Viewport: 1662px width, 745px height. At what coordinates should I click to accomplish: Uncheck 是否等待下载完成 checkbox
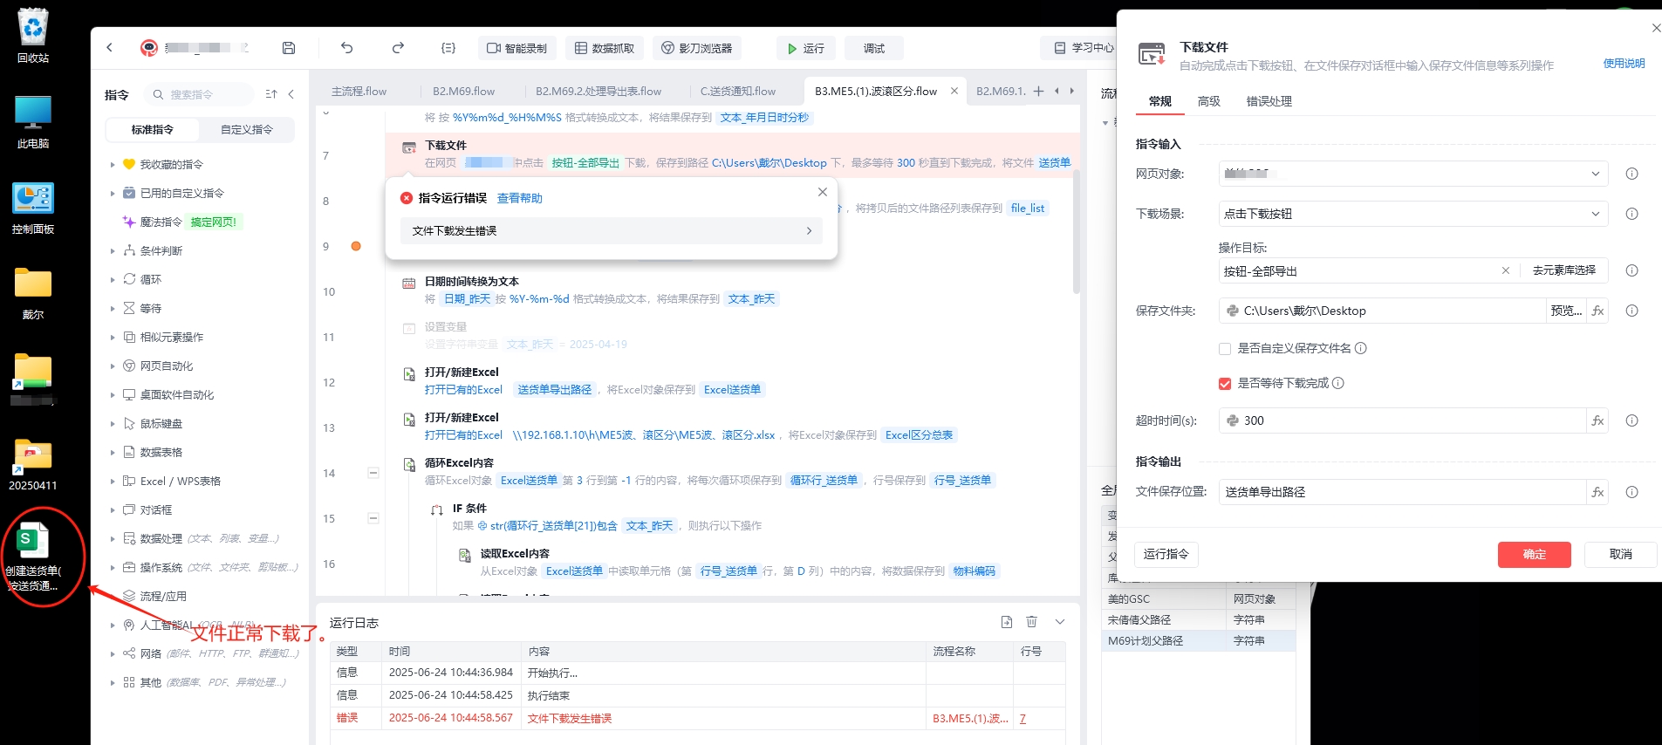click(x=1225, y=384)
